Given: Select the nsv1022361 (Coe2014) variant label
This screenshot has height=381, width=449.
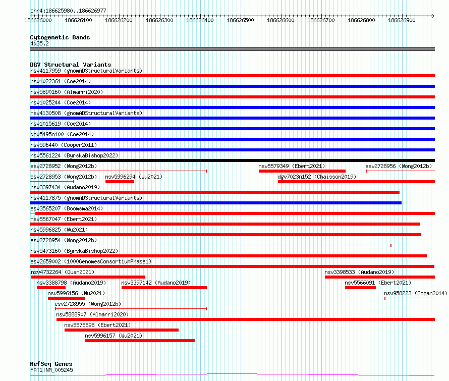Looking at the screenshot, I should tap(61, 81).
